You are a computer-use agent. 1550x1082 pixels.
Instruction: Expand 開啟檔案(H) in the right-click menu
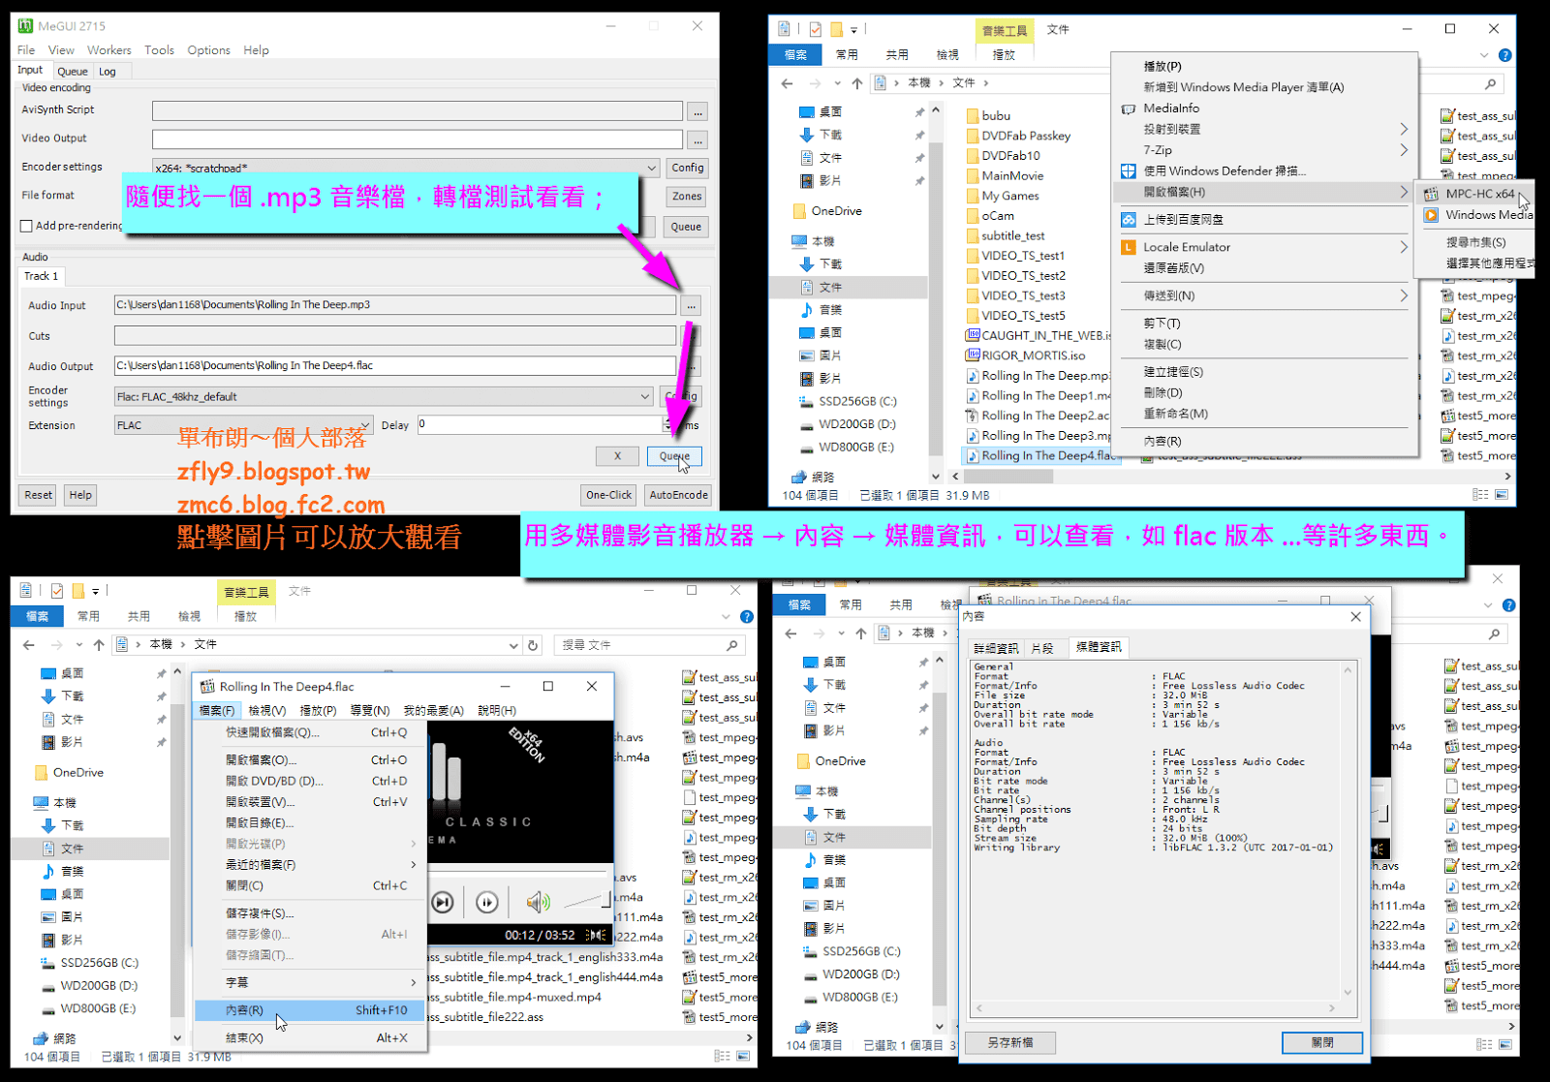coord(1263,192)
